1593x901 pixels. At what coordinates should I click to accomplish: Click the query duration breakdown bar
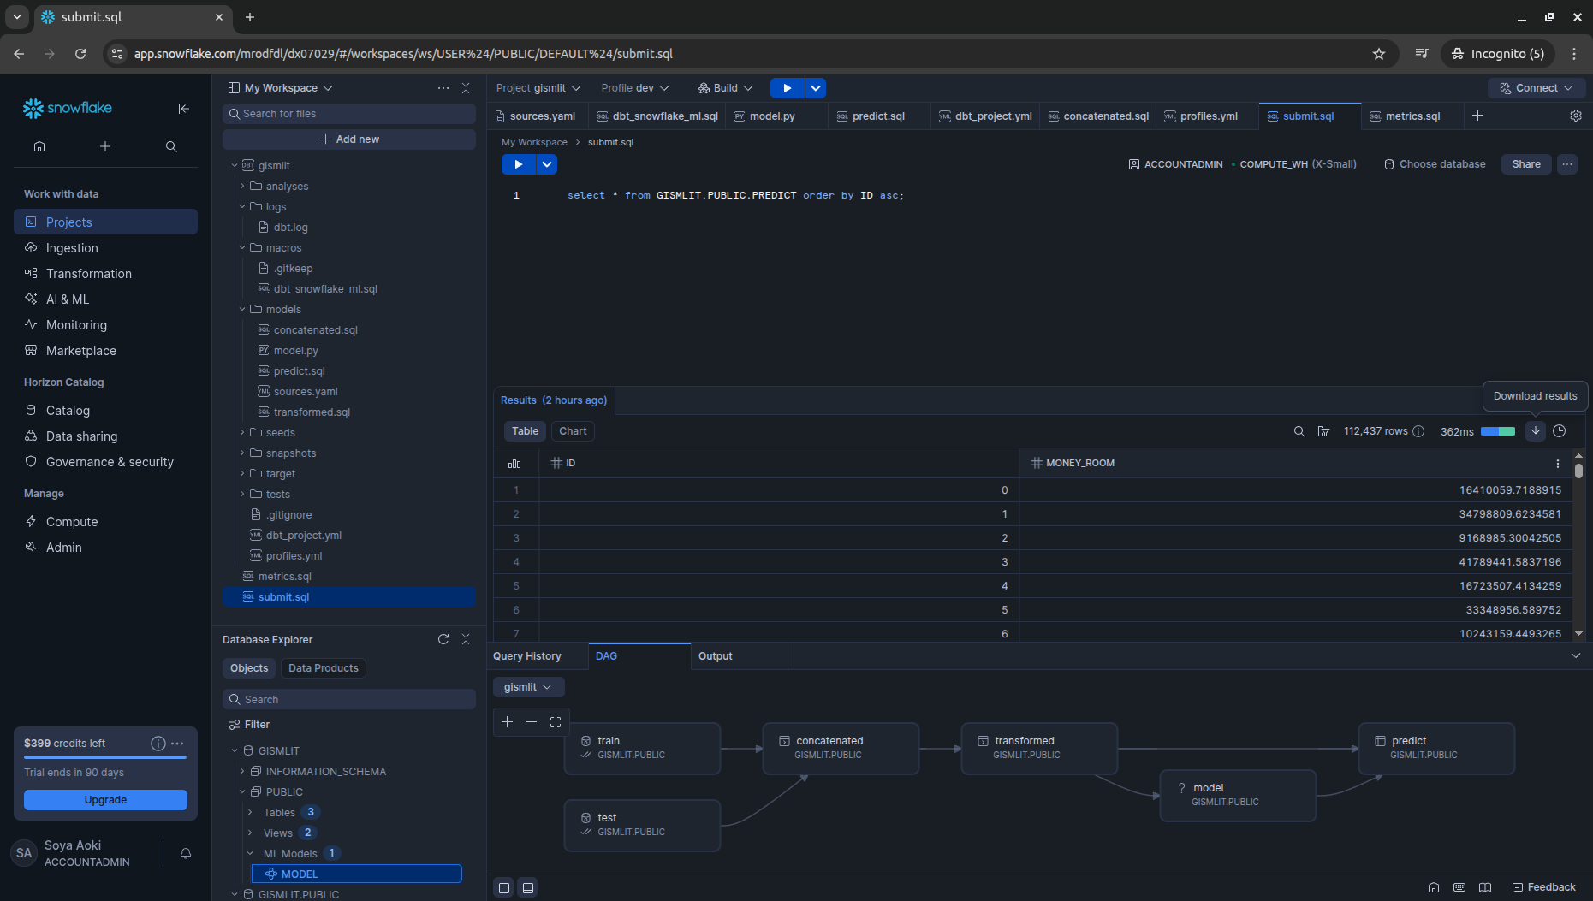tap(1498, 431)
